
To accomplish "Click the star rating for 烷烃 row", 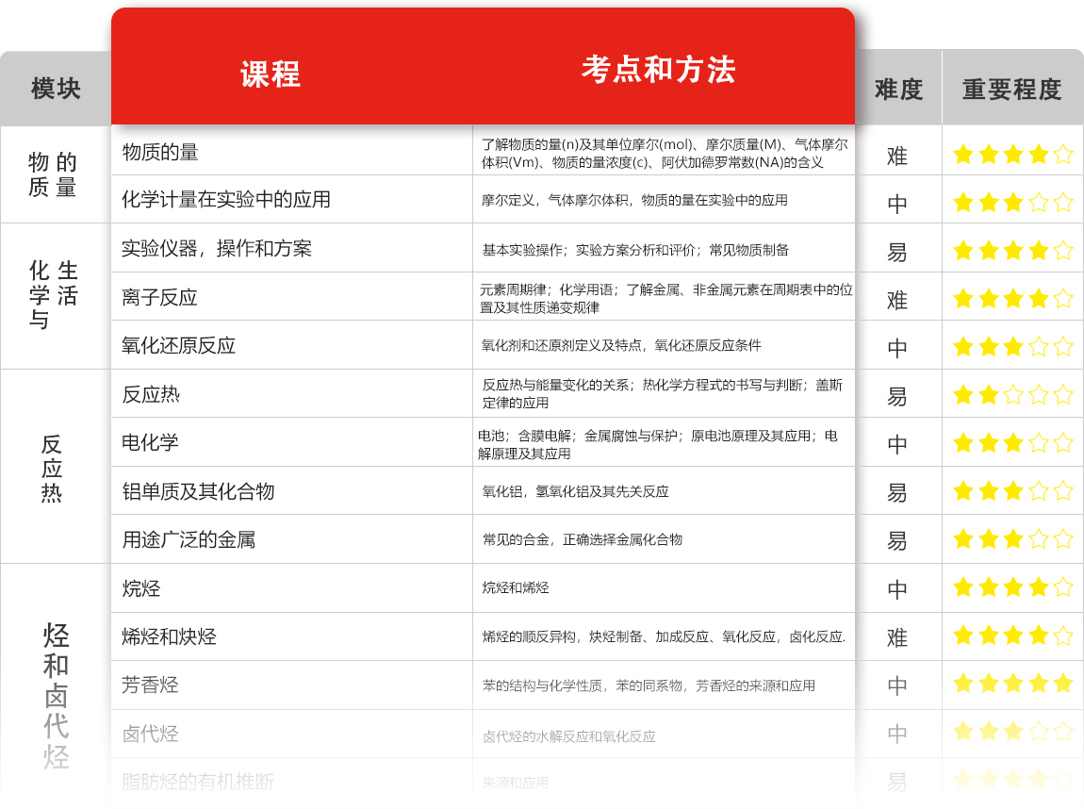I will (x=1012, y=587).
